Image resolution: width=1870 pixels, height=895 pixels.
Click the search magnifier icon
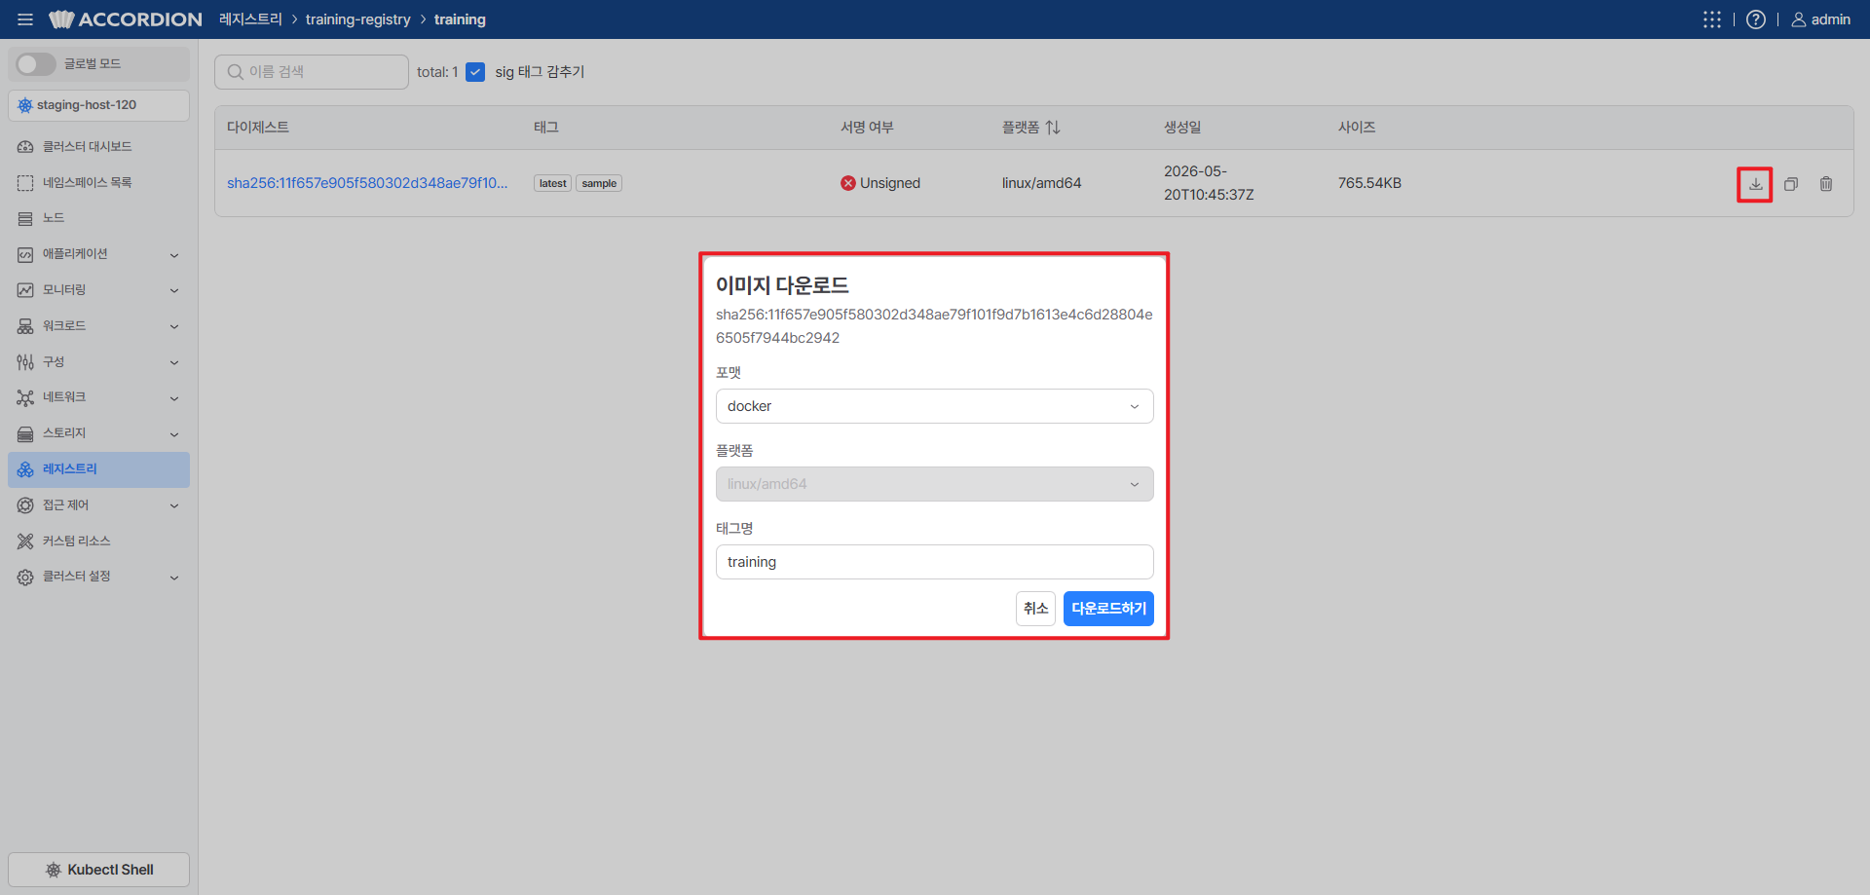(235, 72)
